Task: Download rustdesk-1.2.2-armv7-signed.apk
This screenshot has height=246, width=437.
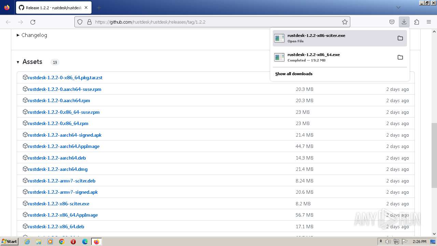Action: click(x=63, y=192)
